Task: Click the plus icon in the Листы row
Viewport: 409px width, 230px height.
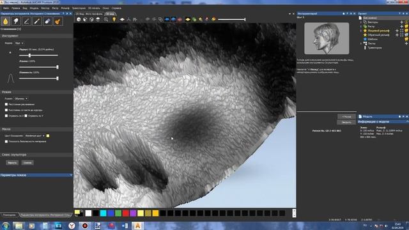Action: 406,43
